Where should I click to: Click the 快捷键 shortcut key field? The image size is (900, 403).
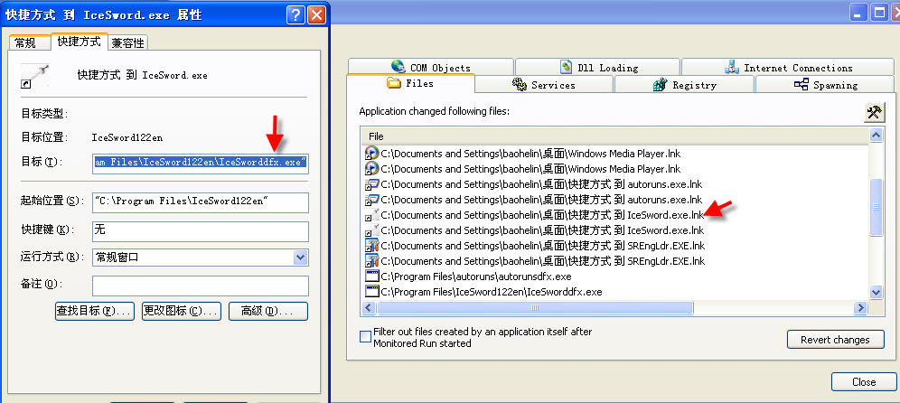point(201,230)
